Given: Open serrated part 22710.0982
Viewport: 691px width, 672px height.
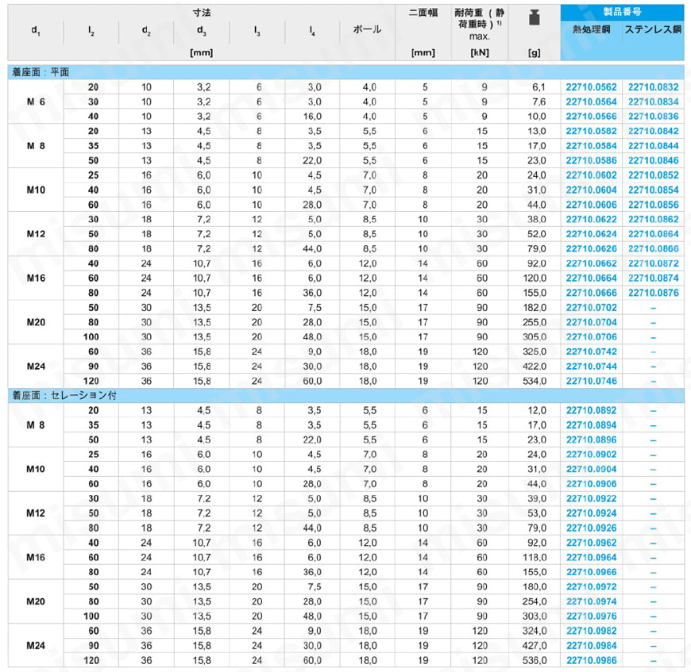Looking at the screenshot, I should [x=592, y=631].
